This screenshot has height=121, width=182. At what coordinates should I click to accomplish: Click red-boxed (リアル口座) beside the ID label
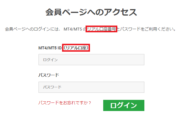pyautogui.click(x=76, y=48)
